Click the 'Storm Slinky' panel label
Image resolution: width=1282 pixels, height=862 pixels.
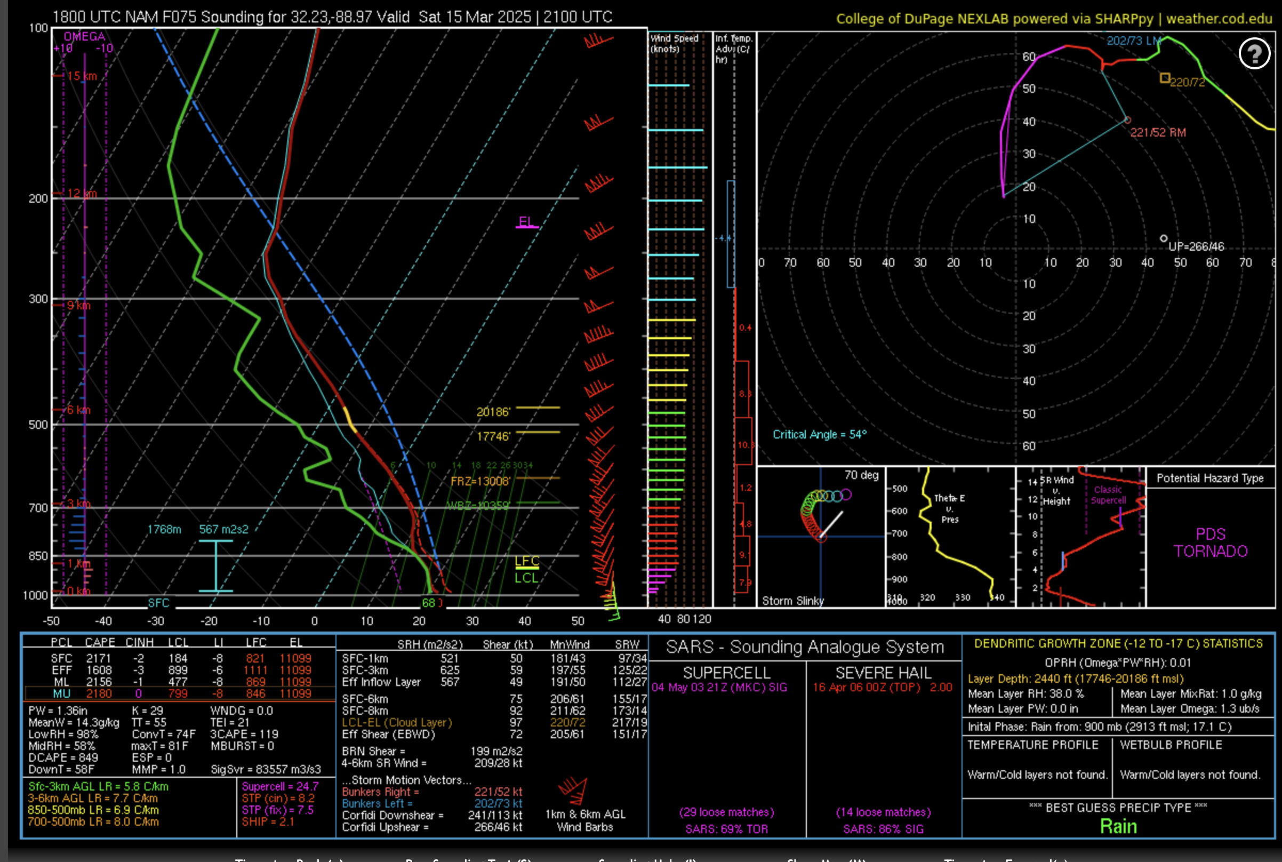793,601
